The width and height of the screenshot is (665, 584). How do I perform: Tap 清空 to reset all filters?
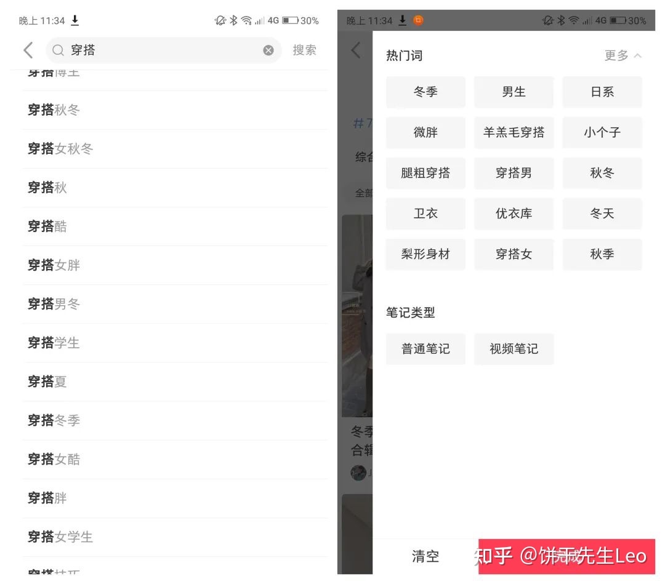click(424, 556)
